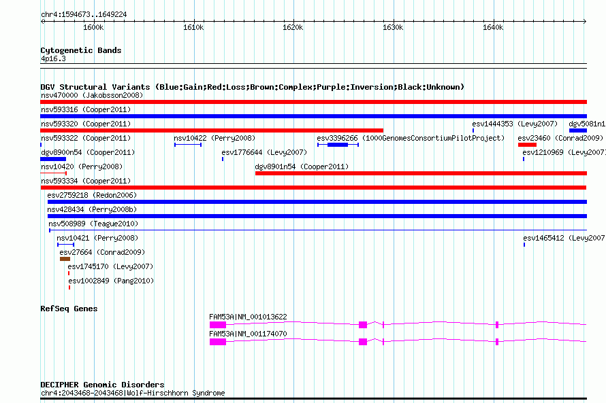Click the esv27664 (Conrad2009) label
Screen dimensions: 606x403
(x=102, y=252)
